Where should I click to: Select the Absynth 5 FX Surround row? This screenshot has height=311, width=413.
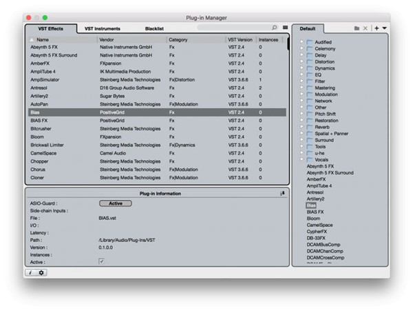[x=157, y=55]
